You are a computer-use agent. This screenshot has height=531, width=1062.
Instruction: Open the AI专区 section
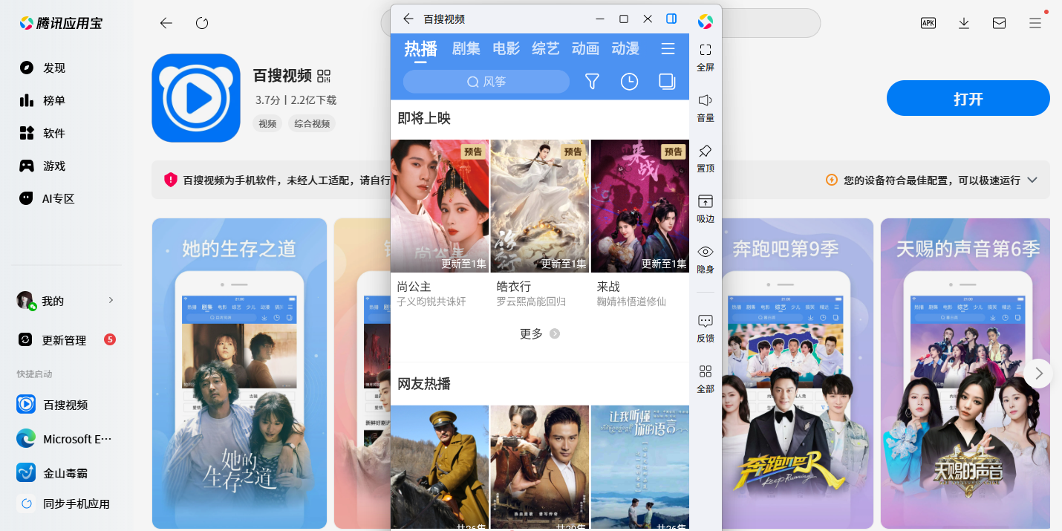[48, 198]
